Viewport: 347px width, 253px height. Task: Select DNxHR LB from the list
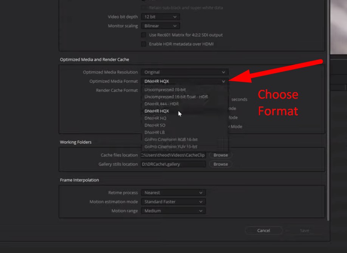point(155,132)
